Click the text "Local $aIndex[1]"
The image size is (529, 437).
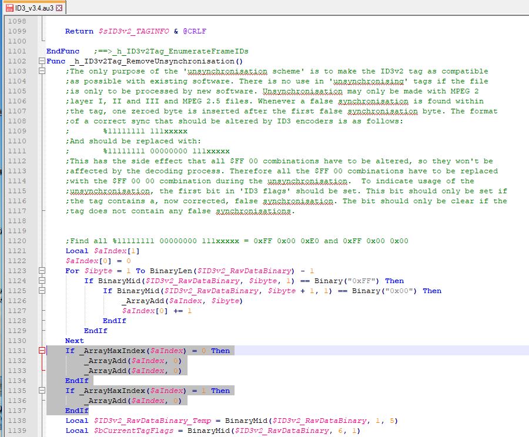(102, 251)
